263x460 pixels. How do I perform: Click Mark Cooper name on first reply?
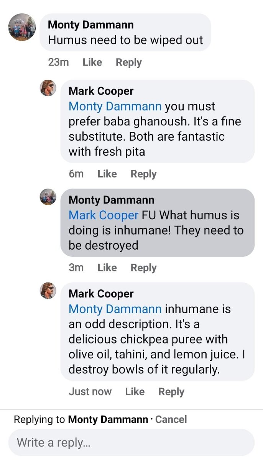pos(101,91)
